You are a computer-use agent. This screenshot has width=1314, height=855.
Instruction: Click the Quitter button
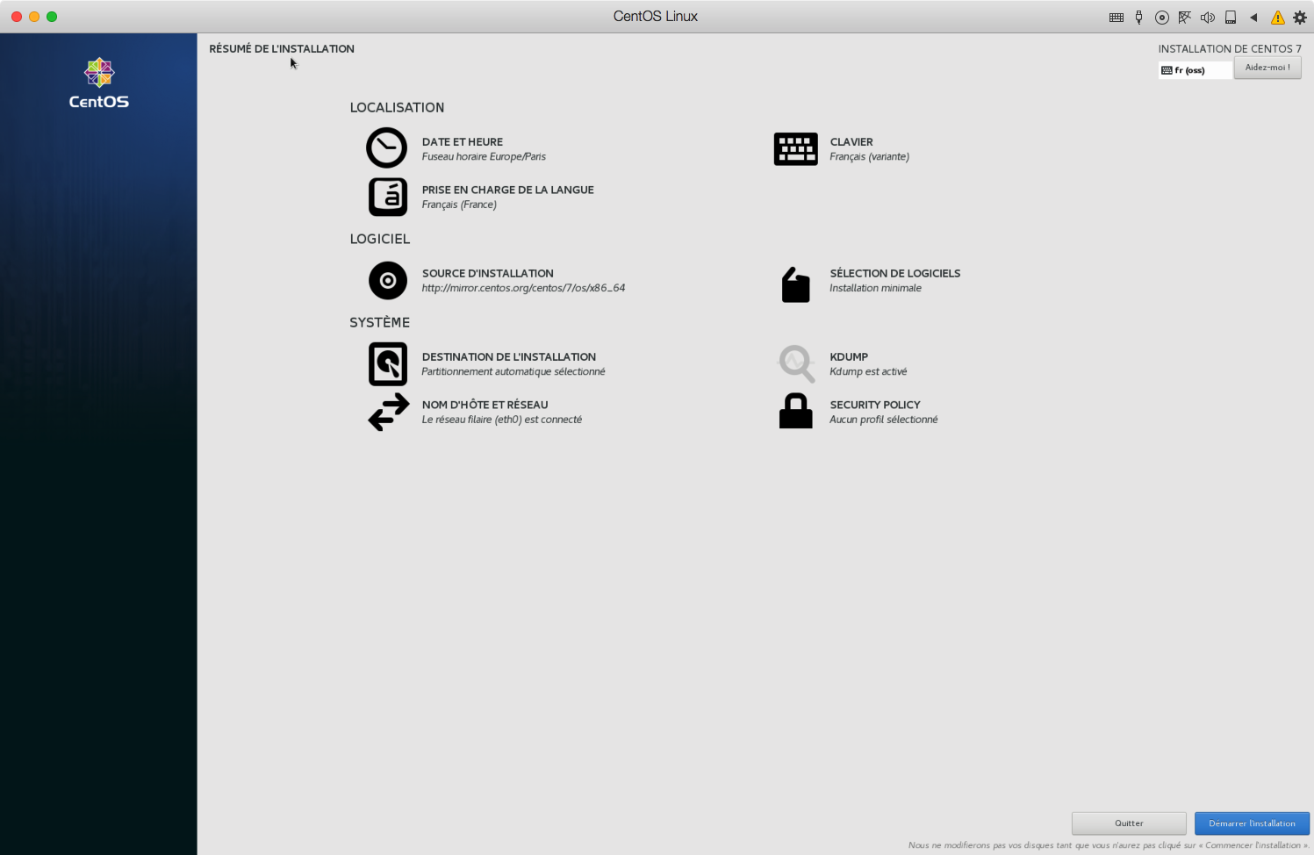tap(1129, 823)
